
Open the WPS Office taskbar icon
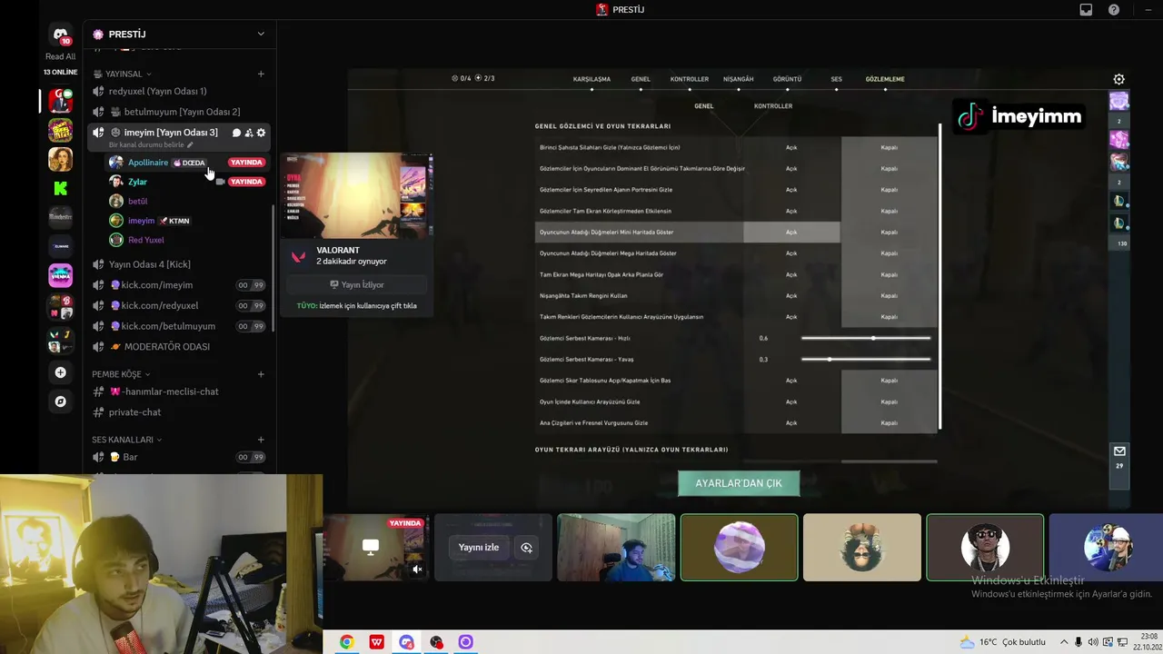376,642
